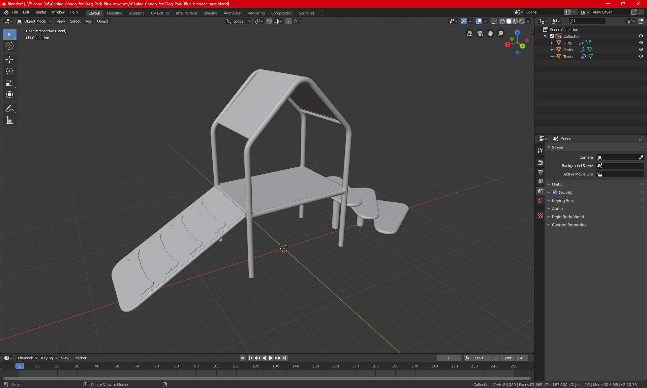
Task: Open the Global transform orientation dropdown
Action: pyautogui.click(x=238, y=21)
